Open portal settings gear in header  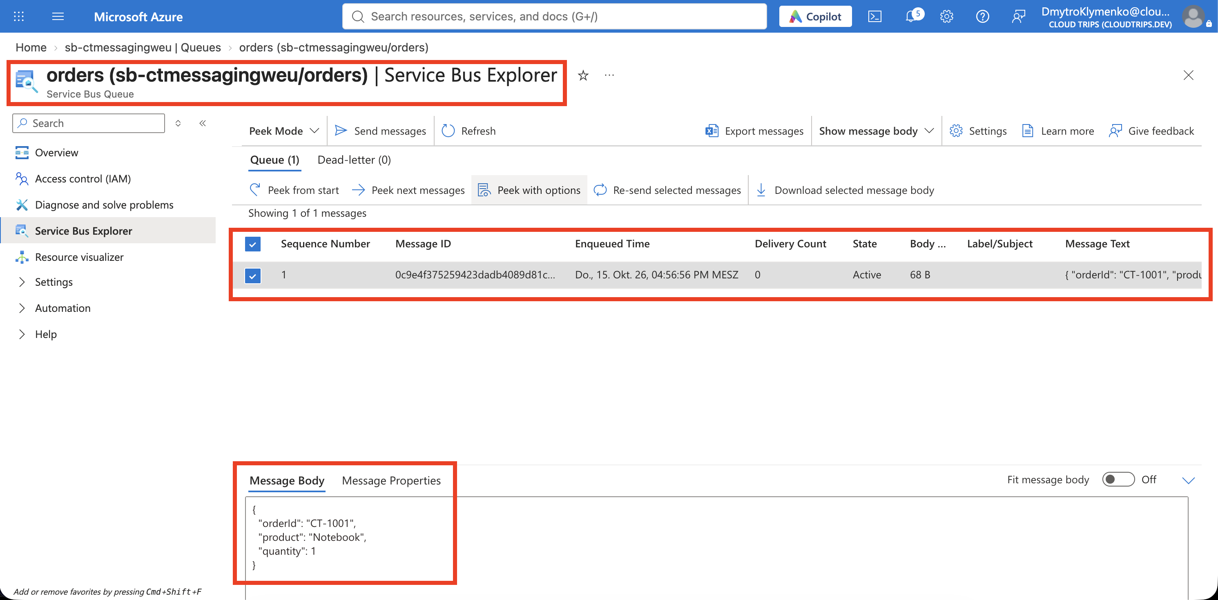click(947, 17)
